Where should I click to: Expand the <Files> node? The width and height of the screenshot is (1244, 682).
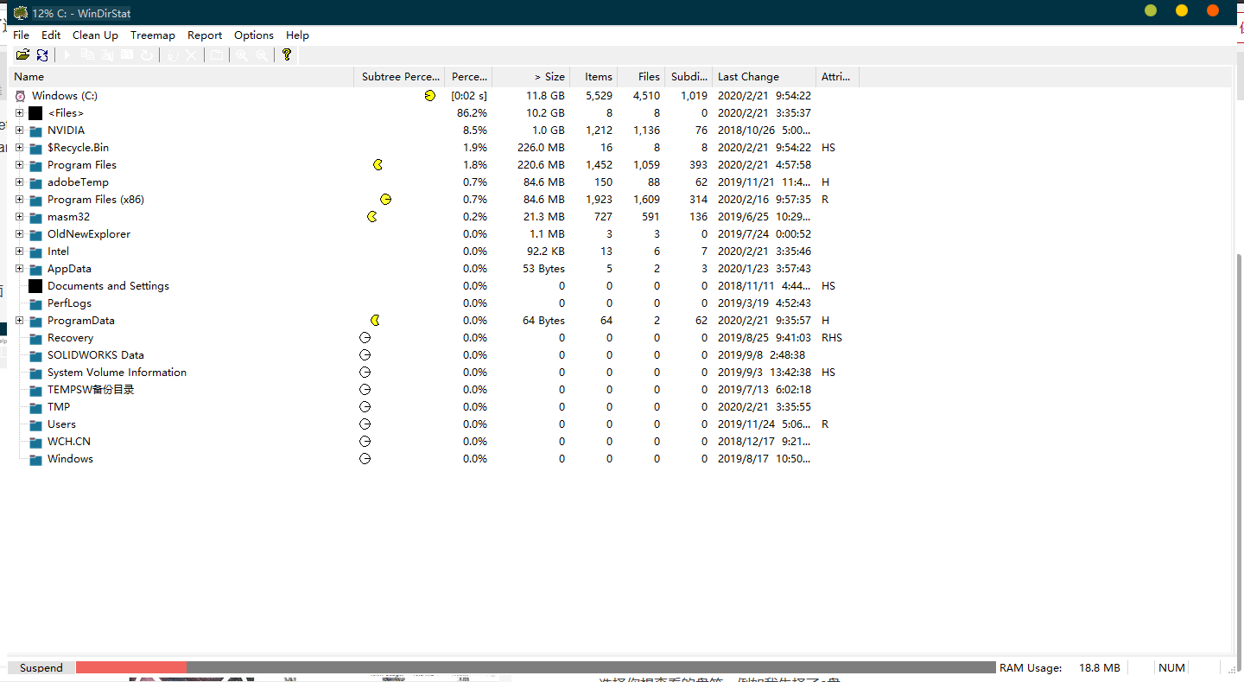(x=19, y=113)
